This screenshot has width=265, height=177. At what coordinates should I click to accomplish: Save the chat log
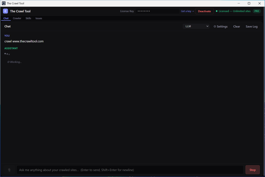pos(252,26)
